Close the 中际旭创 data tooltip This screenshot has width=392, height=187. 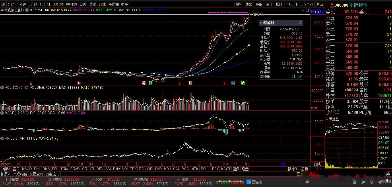pos(300,23)
